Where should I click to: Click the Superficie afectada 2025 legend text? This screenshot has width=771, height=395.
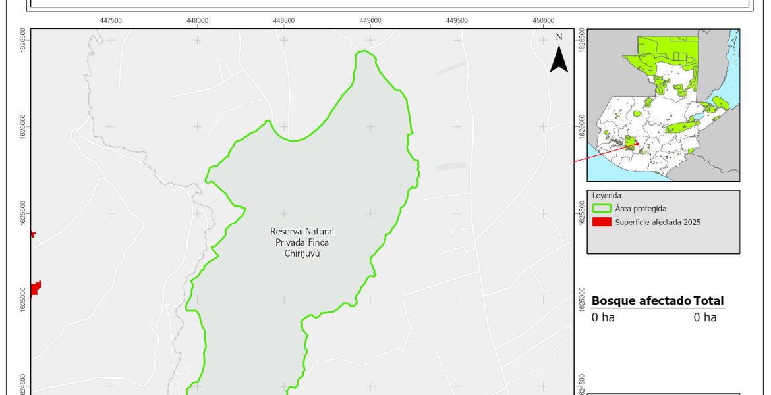tap(658, 222)
